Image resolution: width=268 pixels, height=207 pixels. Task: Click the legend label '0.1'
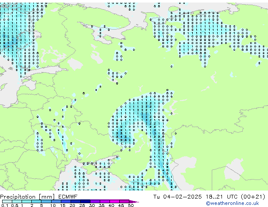5,205
